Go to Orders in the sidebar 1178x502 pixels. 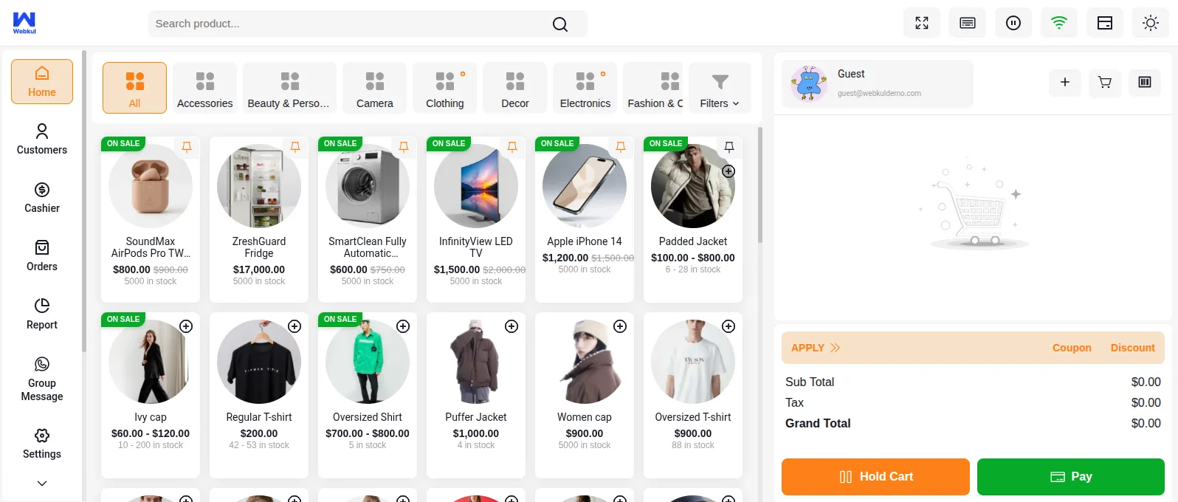point(42,256)
